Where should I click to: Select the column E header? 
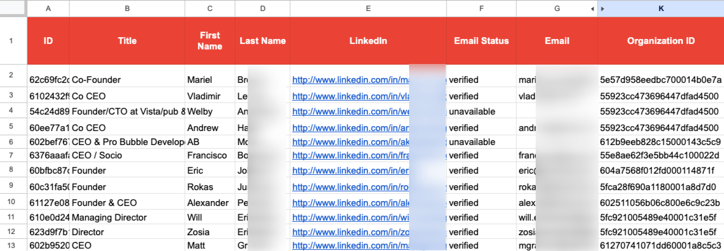pyautogui.click(x=368, y=9)
